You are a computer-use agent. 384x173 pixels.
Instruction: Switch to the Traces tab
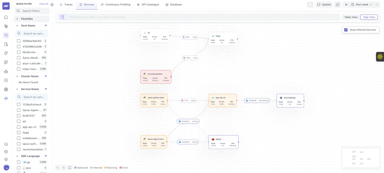pos(66,5)
